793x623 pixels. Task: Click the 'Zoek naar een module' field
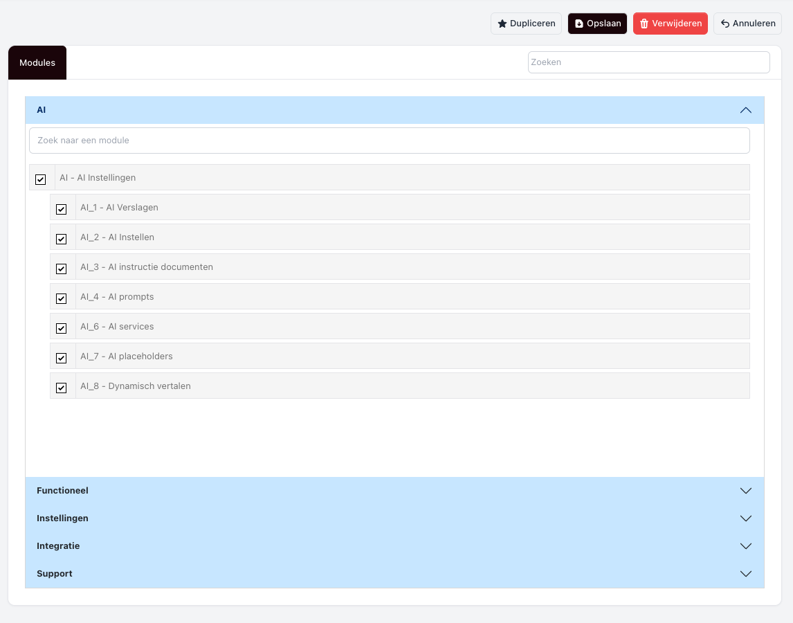pyautogui.click(x=390, y=141)
